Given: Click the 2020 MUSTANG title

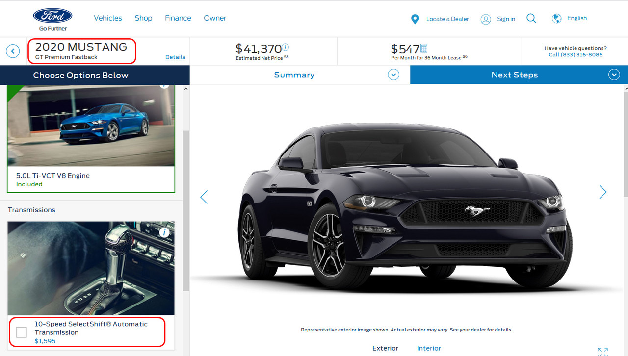Looking at the screenshot, I should pos(81,47).
